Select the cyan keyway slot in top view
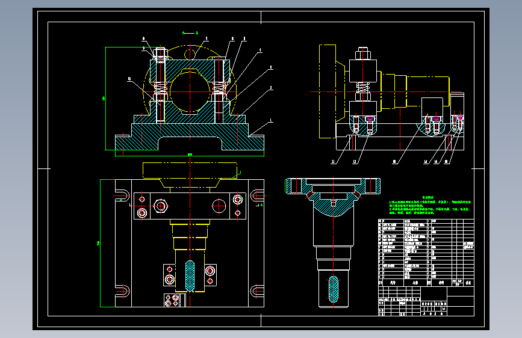This screenshot has width=522, height=338. click(x=190, y=275)
